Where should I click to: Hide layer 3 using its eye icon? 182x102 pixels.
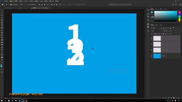[x=151, y=38]
